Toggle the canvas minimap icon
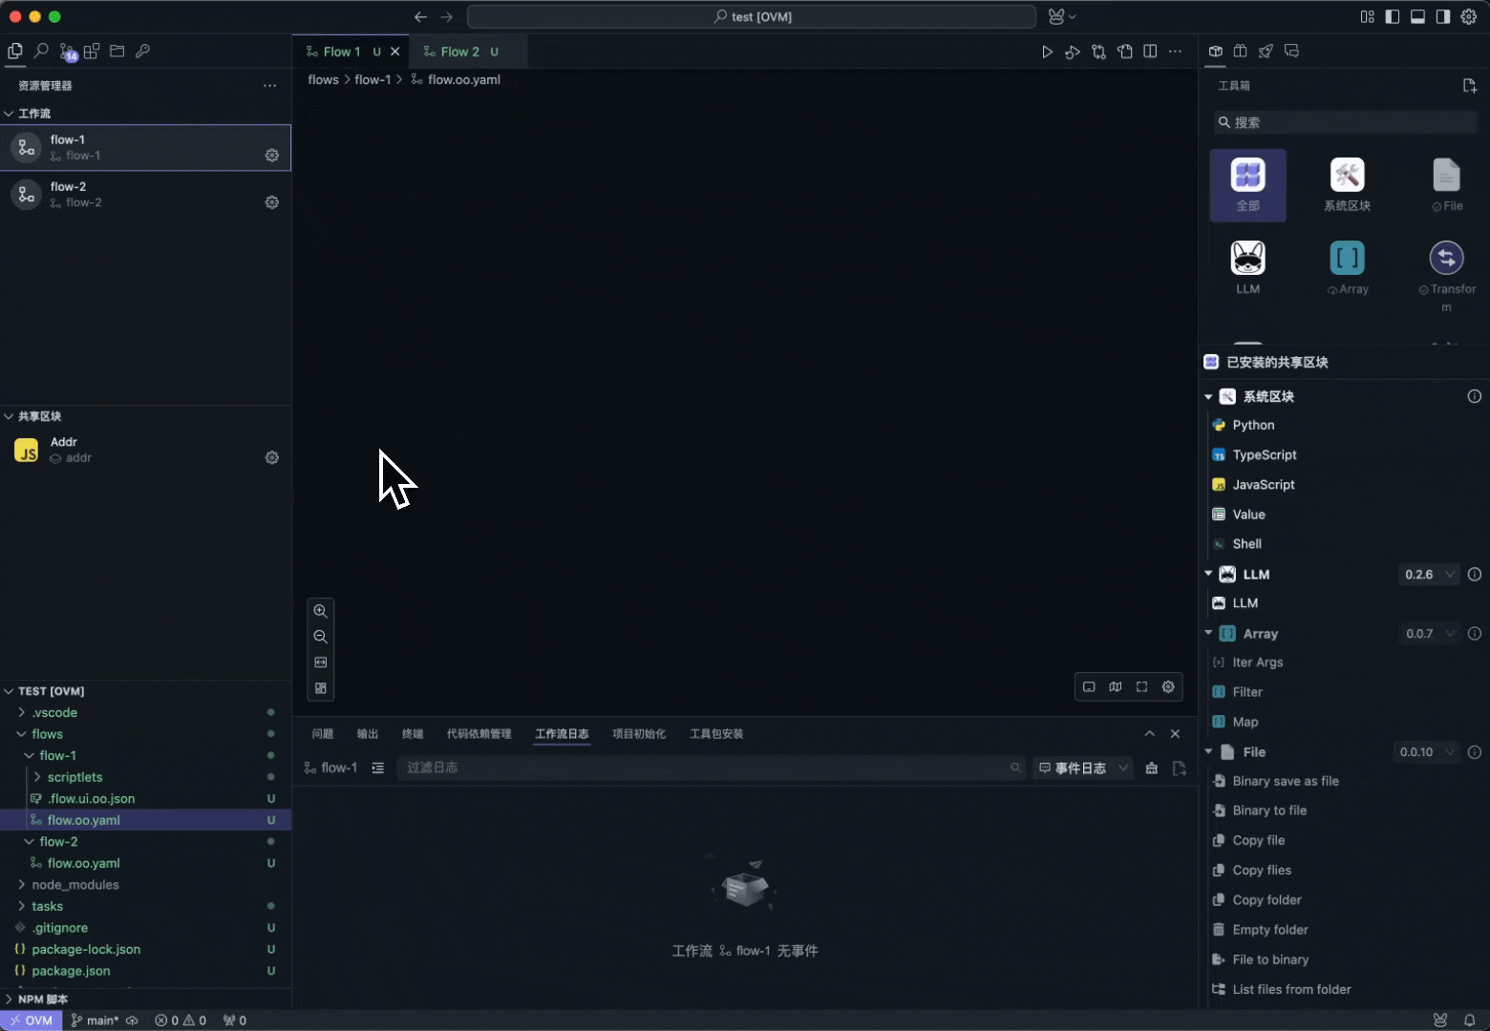 point(1116,686)
